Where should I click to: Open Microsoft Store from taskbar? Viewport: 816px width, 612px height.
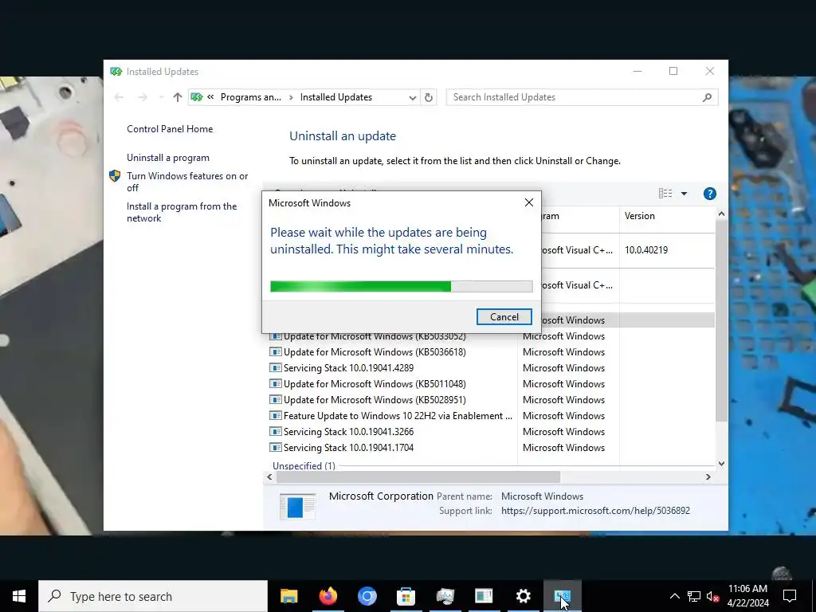point(406,596)
